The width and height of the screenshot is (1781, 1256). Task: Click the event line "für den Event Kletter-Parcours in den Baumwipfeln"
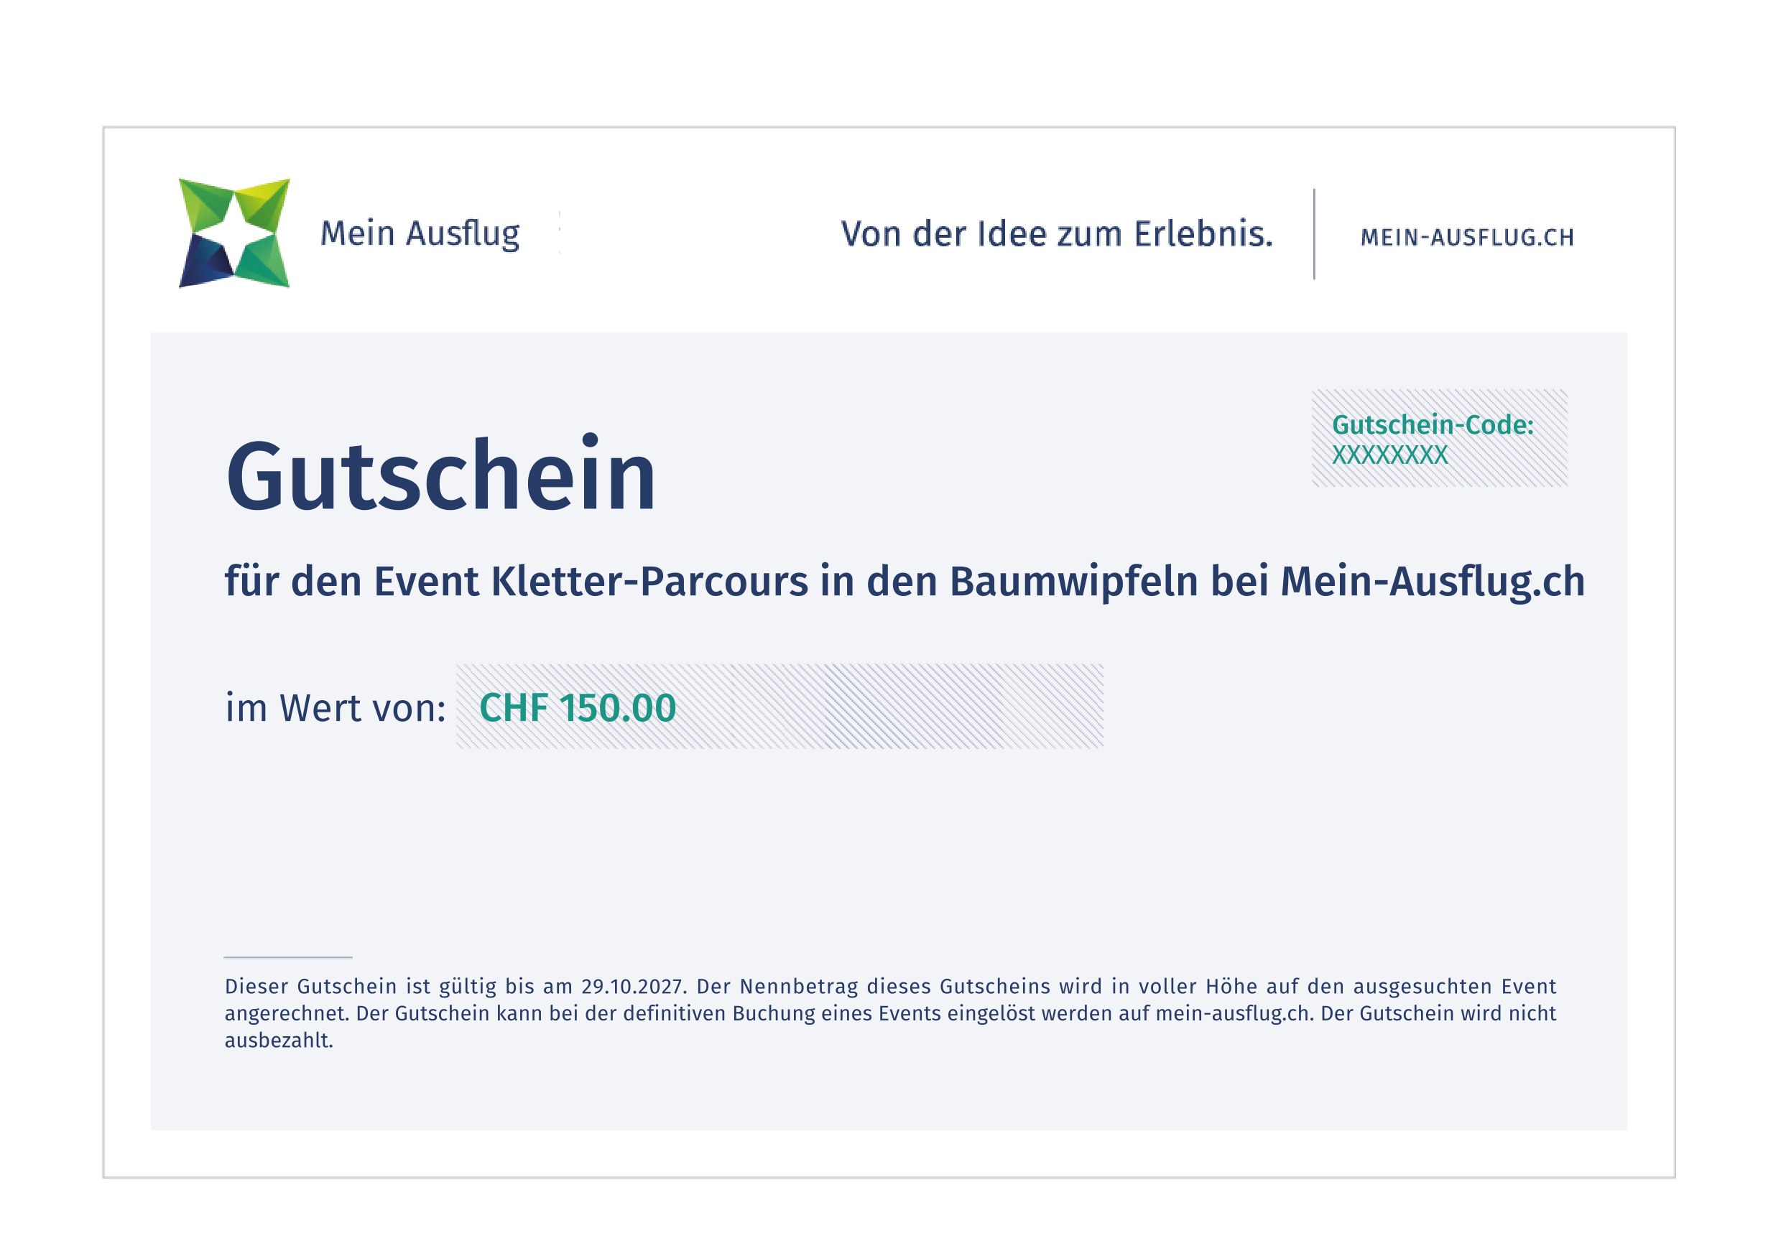pos(711,582)
